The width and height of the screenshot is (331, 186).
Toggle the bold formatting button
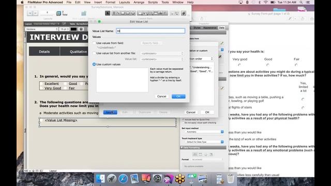(x=81, y=29)
